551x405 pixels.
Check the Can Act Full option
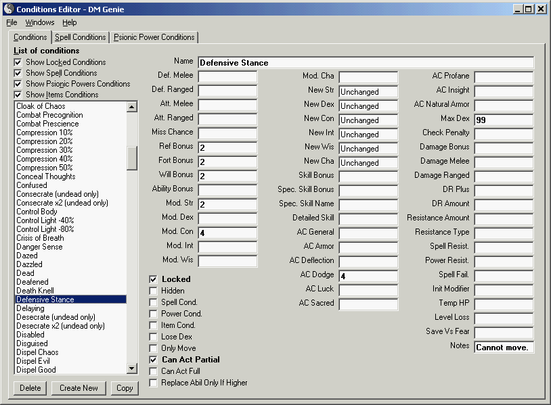[x=154, y=370]
